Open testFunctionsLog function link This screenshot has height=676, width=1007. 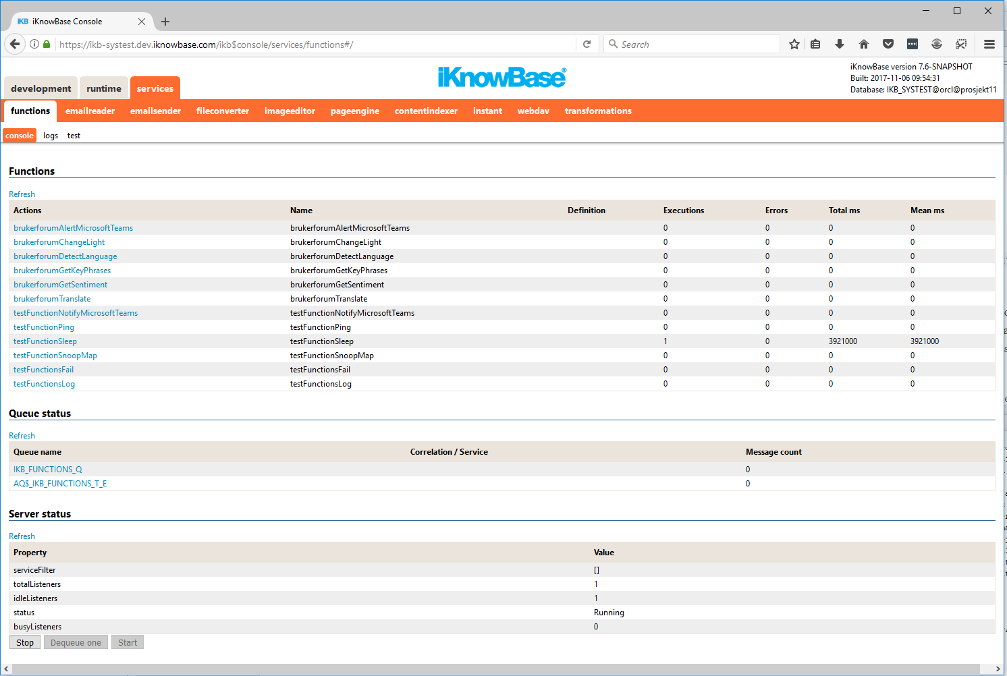pos(44,384)
